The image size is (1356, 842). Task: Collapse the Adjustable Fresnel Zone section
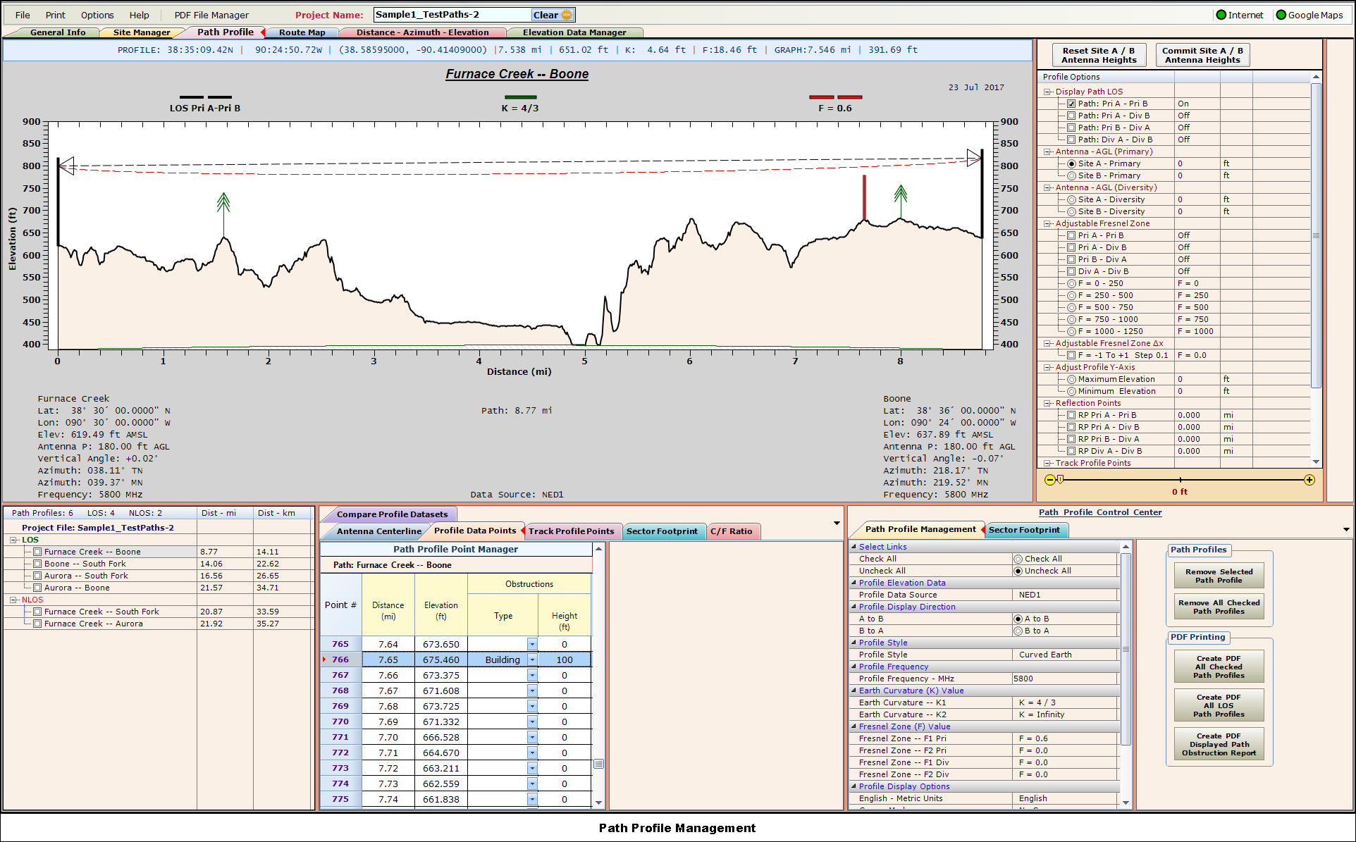point(1047,223)
